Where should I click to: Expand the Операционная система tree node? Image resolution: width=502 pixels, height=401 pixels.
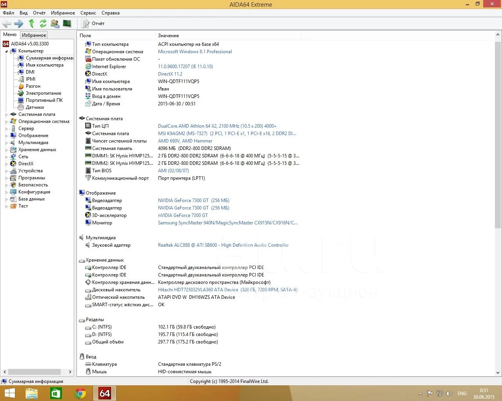tap(6, 122)
